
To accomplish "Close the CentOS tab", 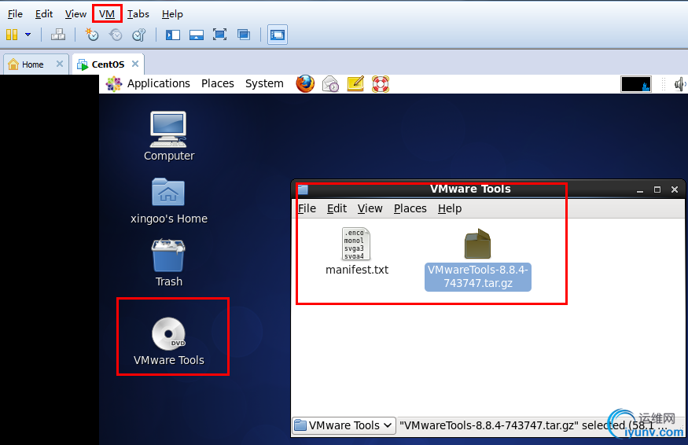I will point(135,64).
